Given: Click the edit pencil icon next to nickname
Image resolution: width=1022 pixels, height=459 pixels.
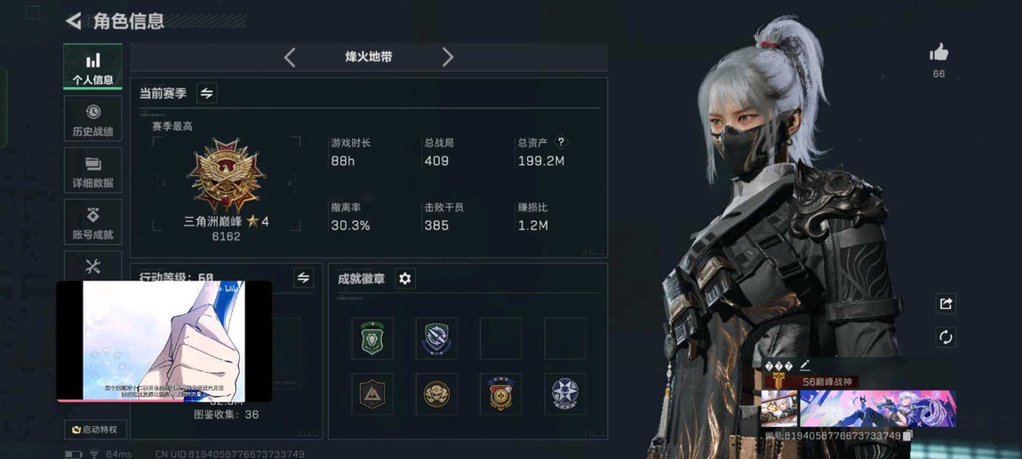Looking at the screenshot, I should 804,365.
